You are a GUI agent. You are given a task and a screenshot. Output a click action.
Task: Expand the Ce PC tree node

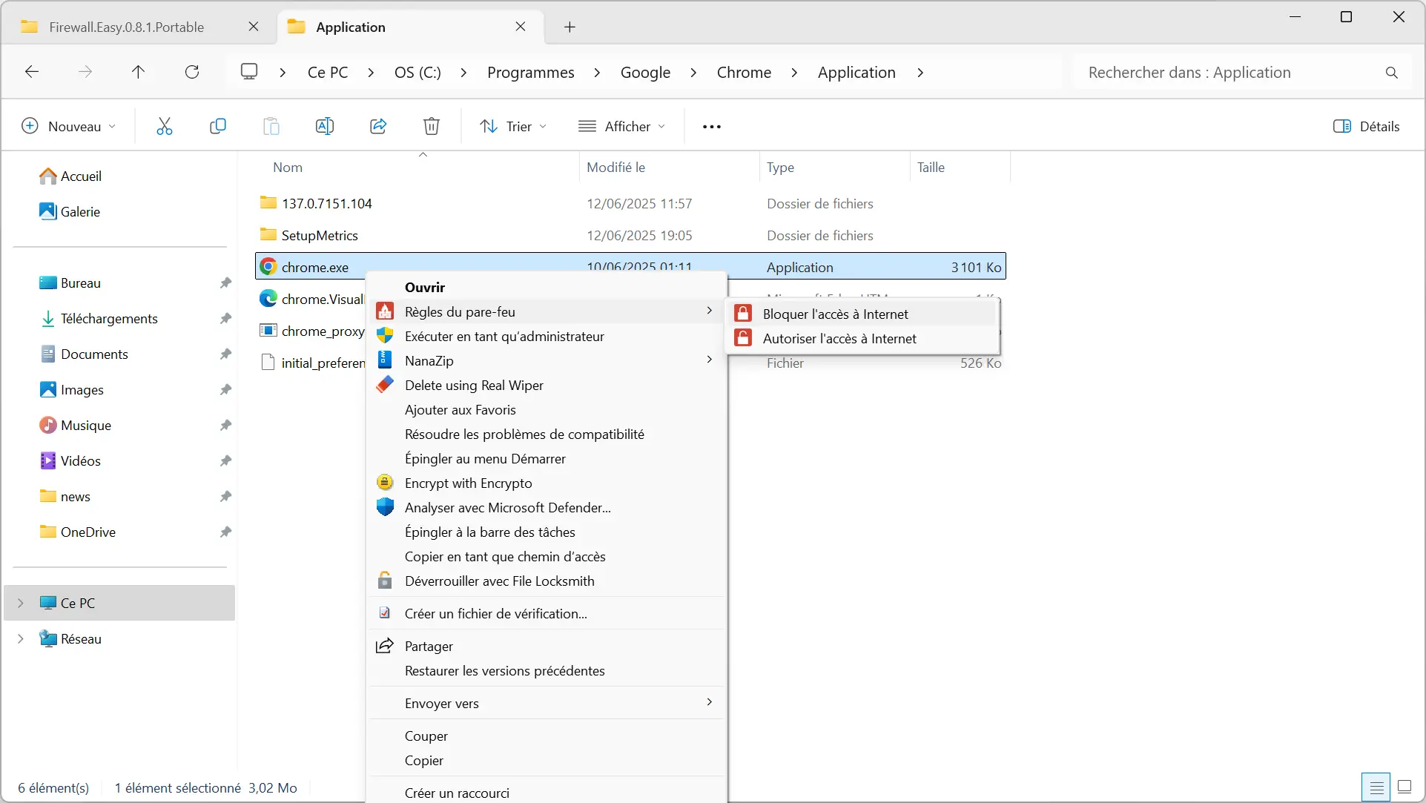click(21, 603)
